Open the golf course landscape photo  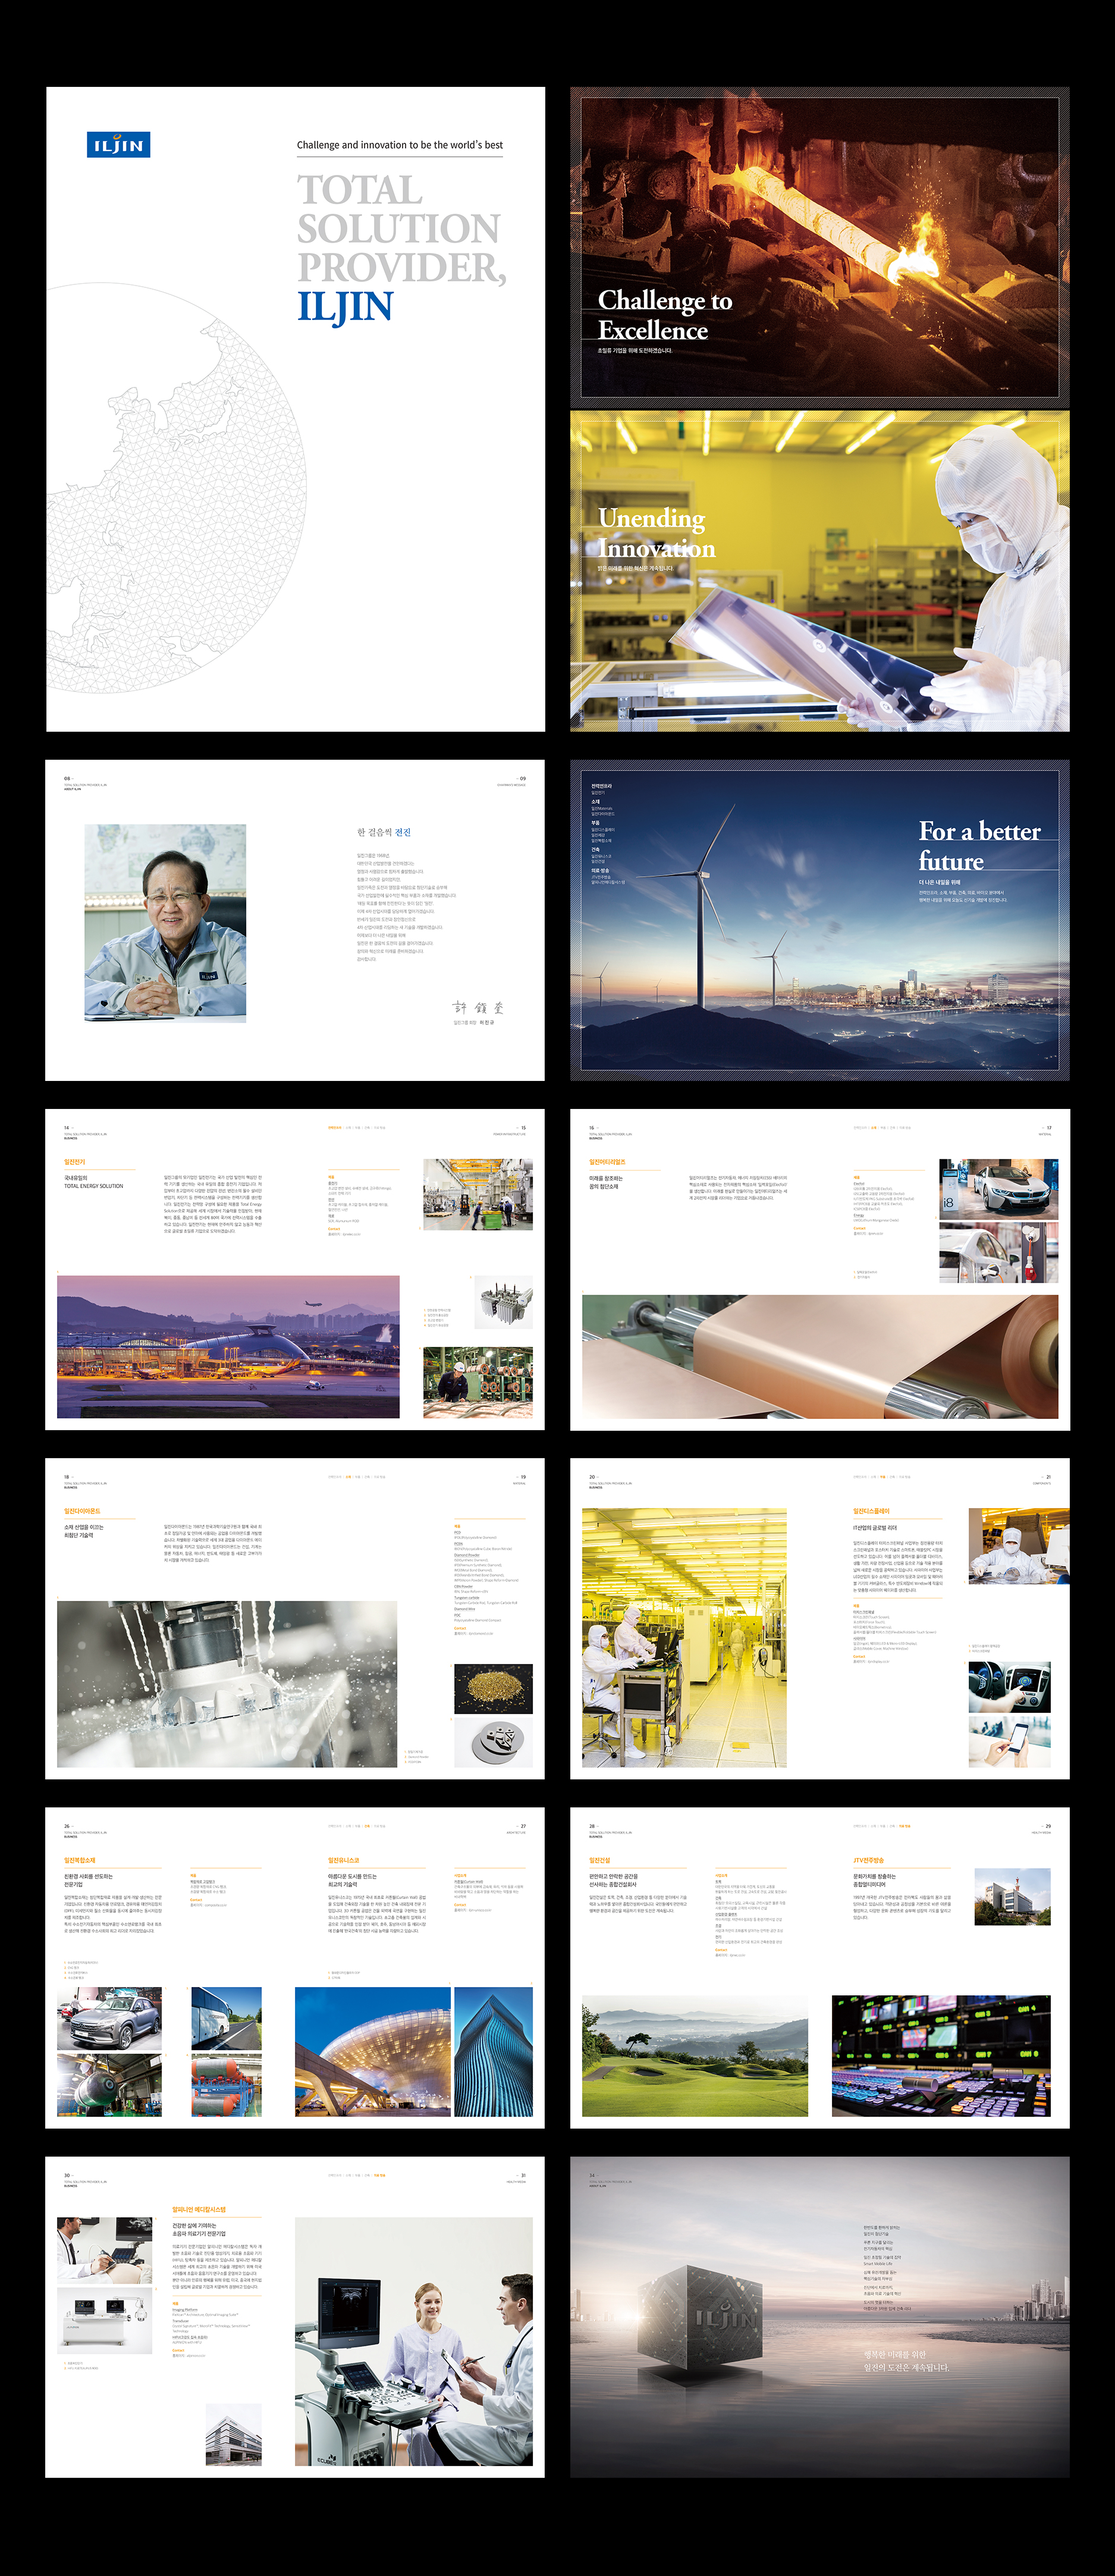click(x=695, y=2055)
